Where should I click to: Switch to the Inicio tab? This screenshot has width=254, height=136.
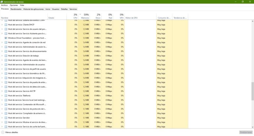tap(48, 9)
